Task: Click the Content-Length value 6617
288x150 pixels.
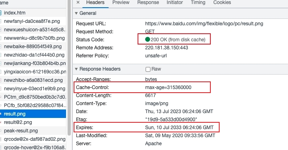Action: [150, 95]
